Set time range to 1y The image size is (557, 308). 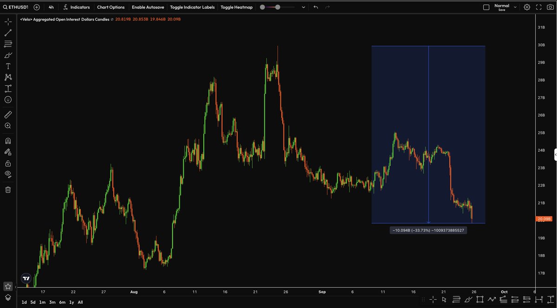[x=71, y=302]
